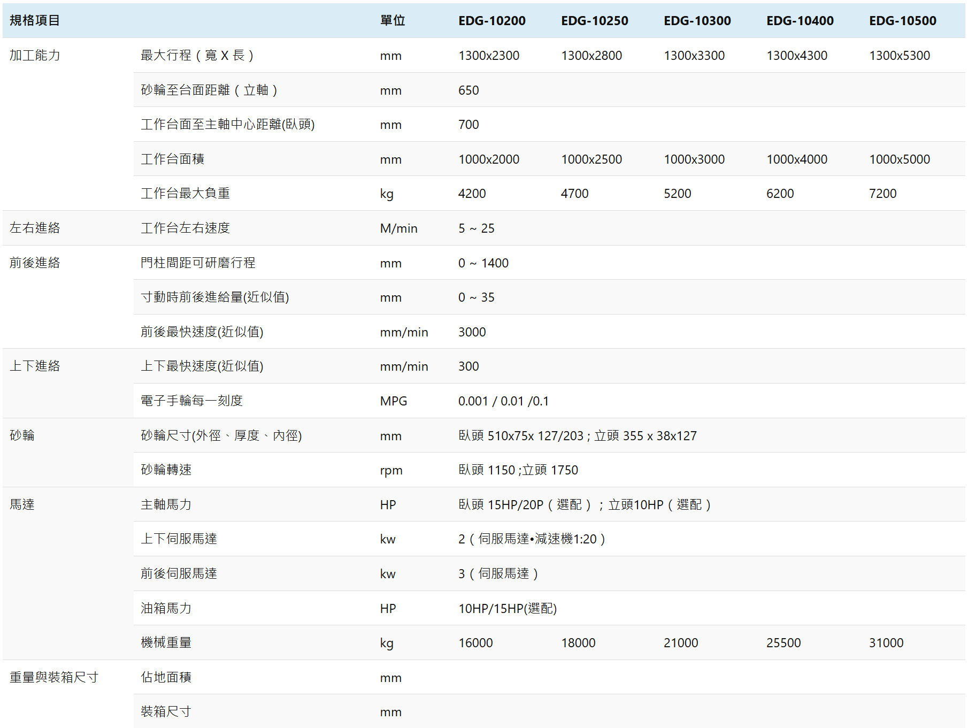Select the value 1000x2500
The image size is (968, 728).
[x=591, y=159]
